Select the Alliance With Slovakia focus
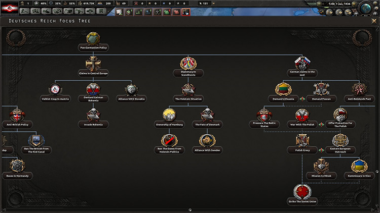The width and height of the screenshot is (380, 213). pyautogui.click(x=131, y=93)
